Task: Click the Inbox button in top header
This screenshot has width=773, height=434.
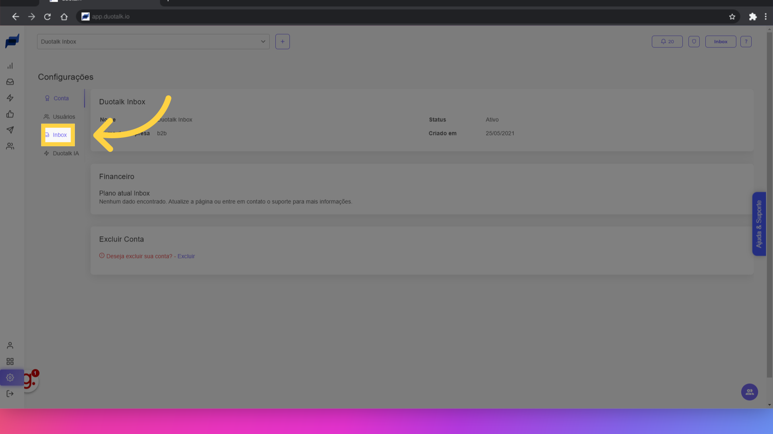Action: click(x=720, y=41)
